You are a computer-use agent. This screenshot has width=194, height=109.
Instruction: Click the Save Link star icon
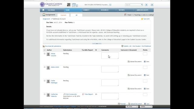point(142,19)
